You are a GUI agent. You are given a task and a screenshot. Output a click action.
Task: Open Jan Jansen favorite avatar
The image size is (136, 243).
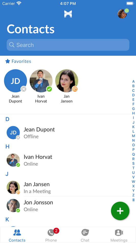pyautogui.click(x=67, y=81)
